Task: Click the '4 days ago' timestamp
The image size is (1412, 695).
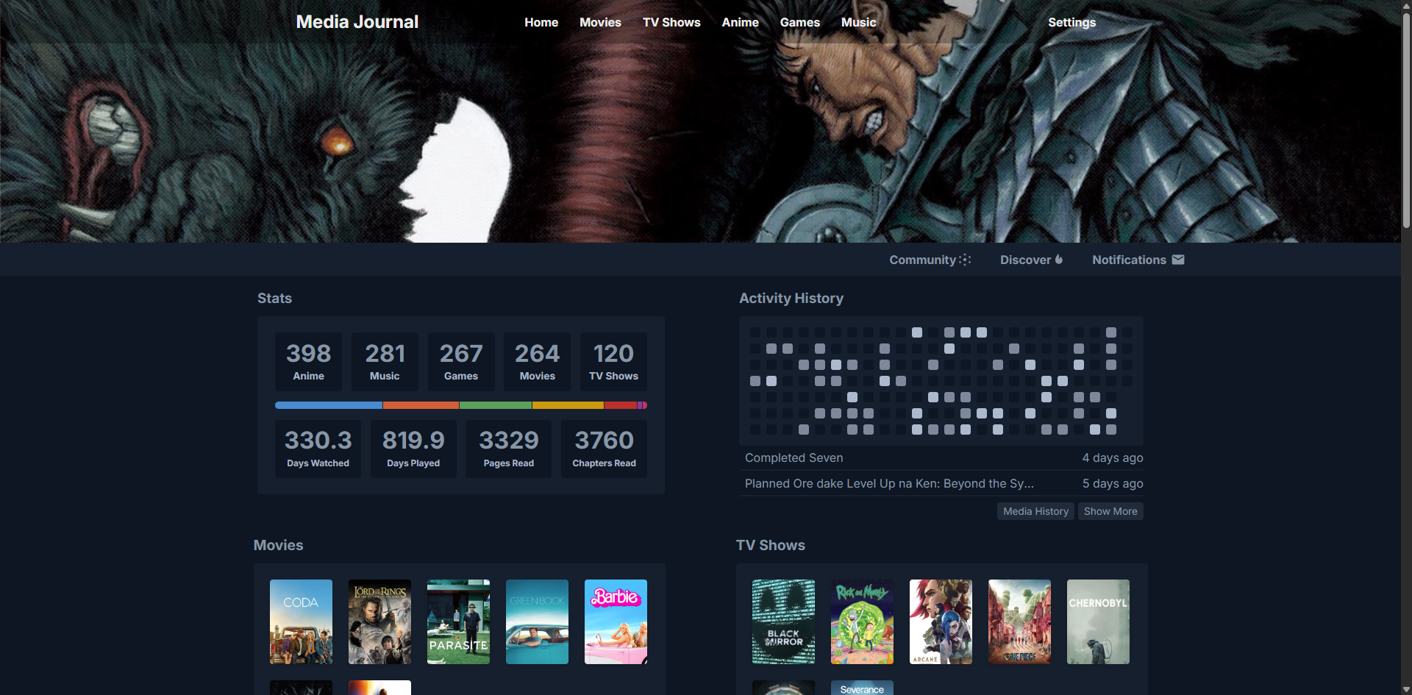Action: pyautogui.click(x=1113, y=457)
